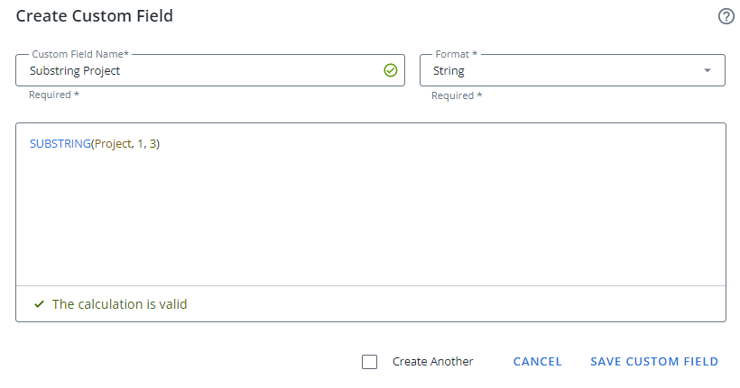Click the green validation checkmark in name field

[x=390, y=70]
